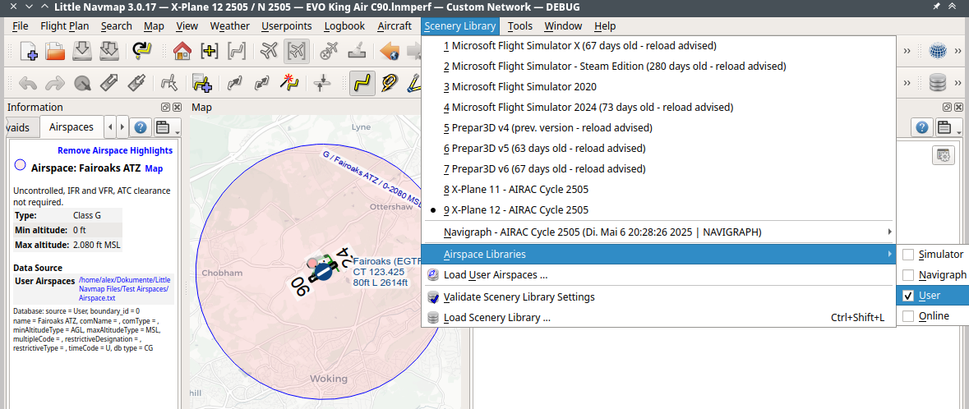Image resolution: width=969 pixels, height=409 pixels.
Task: Open help in the Information panel
Action: click(141, 128)
